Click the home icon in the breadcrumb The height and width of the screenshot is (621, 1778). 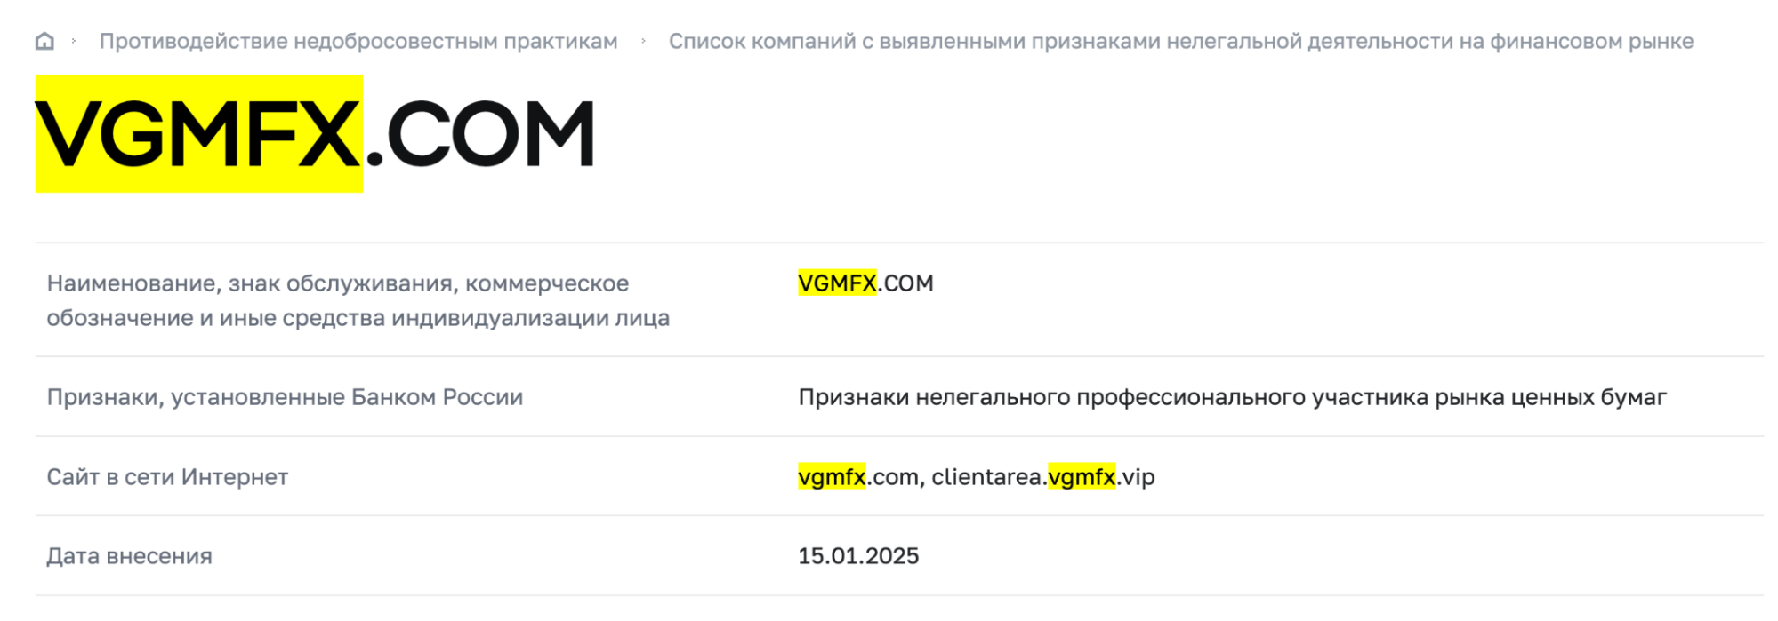click(44, 42)
